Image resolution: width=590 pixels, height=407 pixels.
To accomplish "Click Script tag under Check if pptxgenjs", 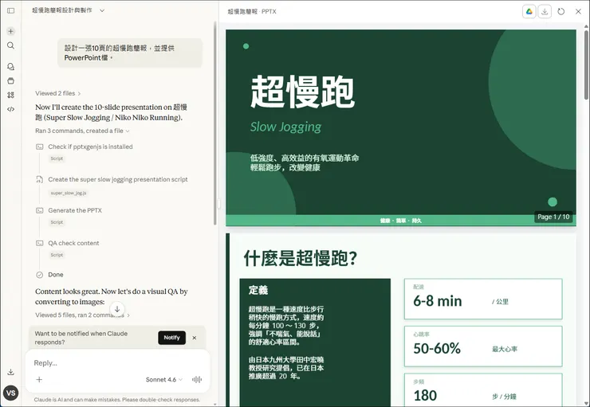I will click(x=57, y=158).
